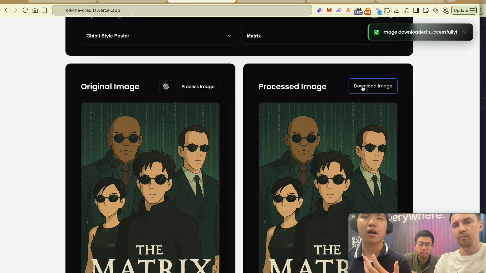This screenshot has height=273, width=486.
Task: Open the bitcoin 94k price extension
Action: pyautogui.click(x=368, y=11)
